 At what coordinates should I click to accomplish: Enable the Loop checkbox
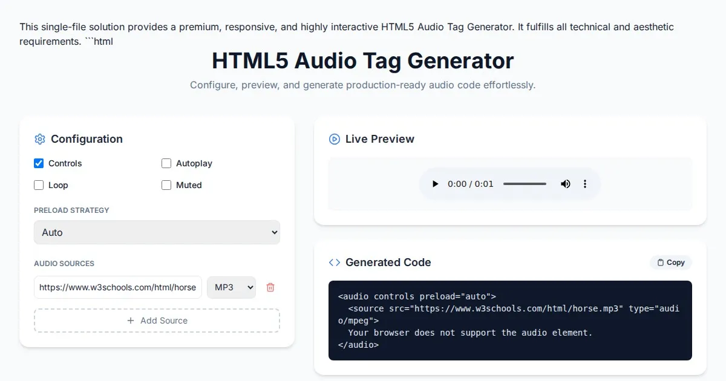pos(39,185)
